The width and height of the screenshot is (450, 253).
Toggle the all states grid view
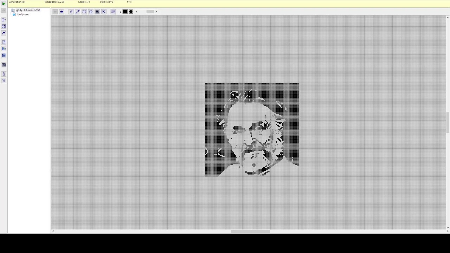click(113, 12)
